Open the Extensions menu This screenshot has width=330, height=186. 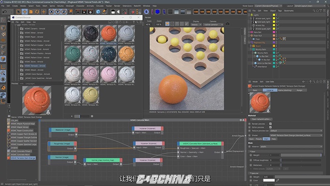[x=127, y=6]
